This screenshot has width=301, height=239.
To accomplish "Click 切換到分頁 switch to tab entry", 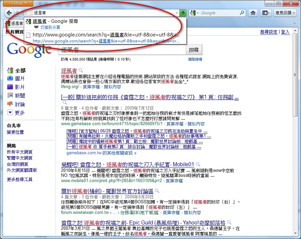I will [x=50, y=27].
